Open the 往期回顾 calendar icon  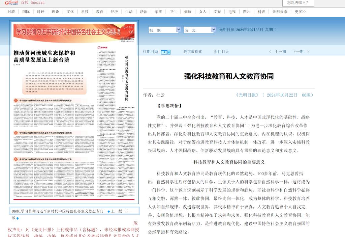click(x=164, y=52)
